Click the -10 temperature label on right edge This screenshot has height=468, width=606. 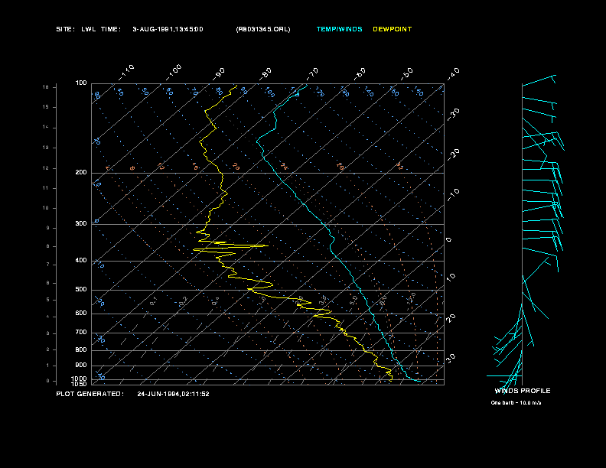click(x=453, y=195)
